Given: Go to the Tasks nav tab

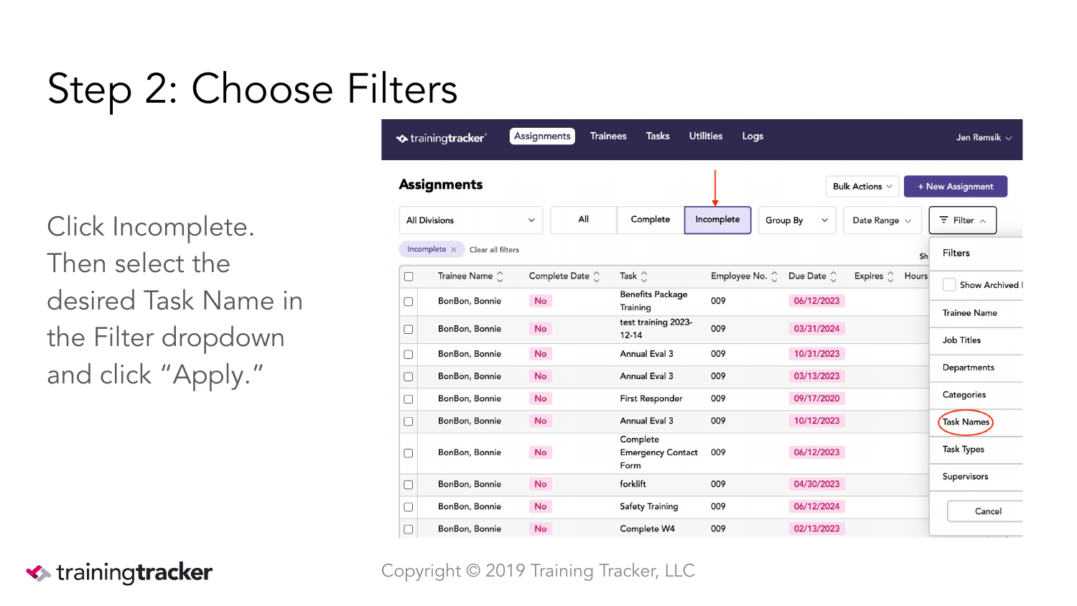Looking at the screenshot, I should point(658,136).
